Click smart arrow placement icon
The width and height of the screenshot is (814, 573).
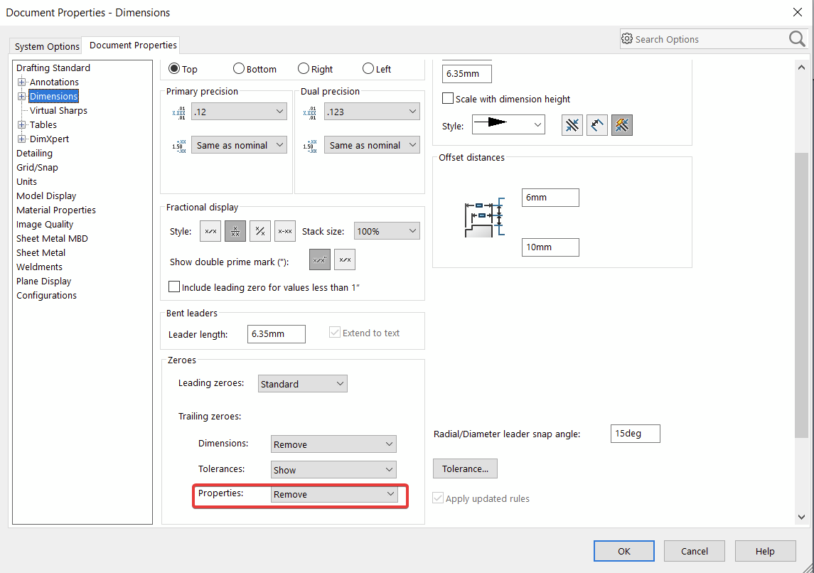(x=622, y=125)
